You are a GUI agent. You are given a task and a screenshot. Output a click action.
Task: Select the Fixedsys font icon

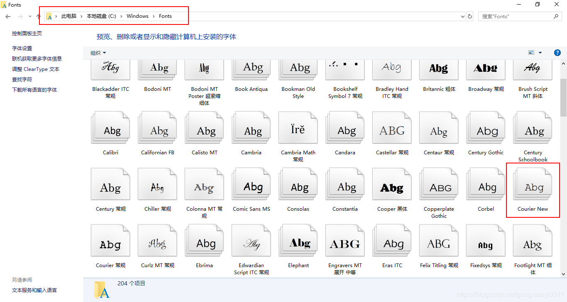(x=486, y=240)
